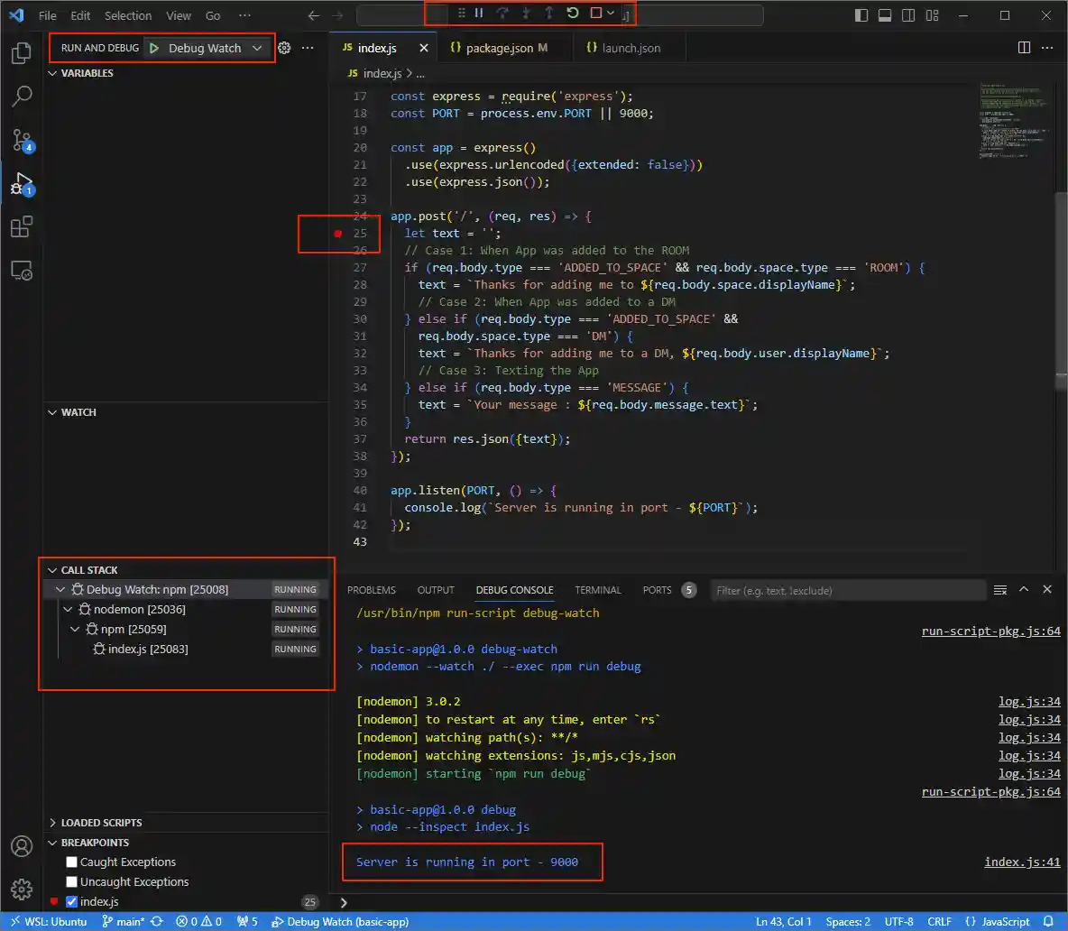Open the Source Control view

point(21,140)
